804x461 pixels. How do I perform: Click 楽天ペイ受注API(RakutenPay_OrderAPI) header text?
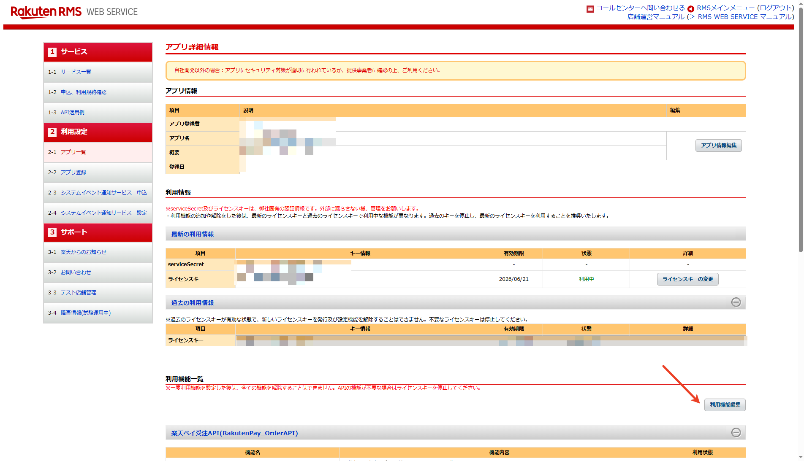click(x=234, y=433)
